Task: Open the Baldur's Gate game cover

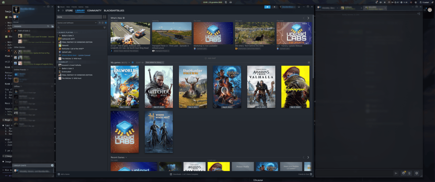Action: (x=227, y=87)
